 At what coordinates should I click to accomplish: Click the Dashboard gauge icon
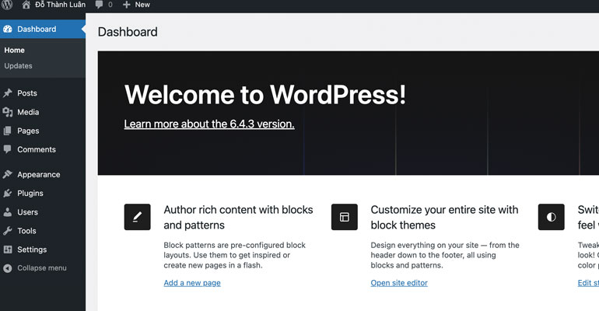pyautogui.click(x=8, y=29)
